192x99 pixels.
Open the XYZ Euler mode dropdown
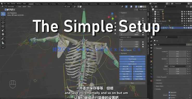click(x=177, y=66)
